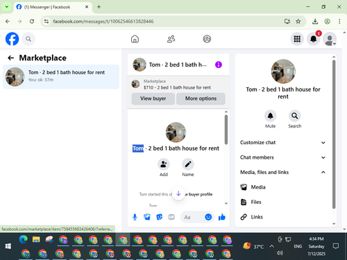Screen dimensions: 347x260
Task: Reload the page
Action: pos(32,21)
